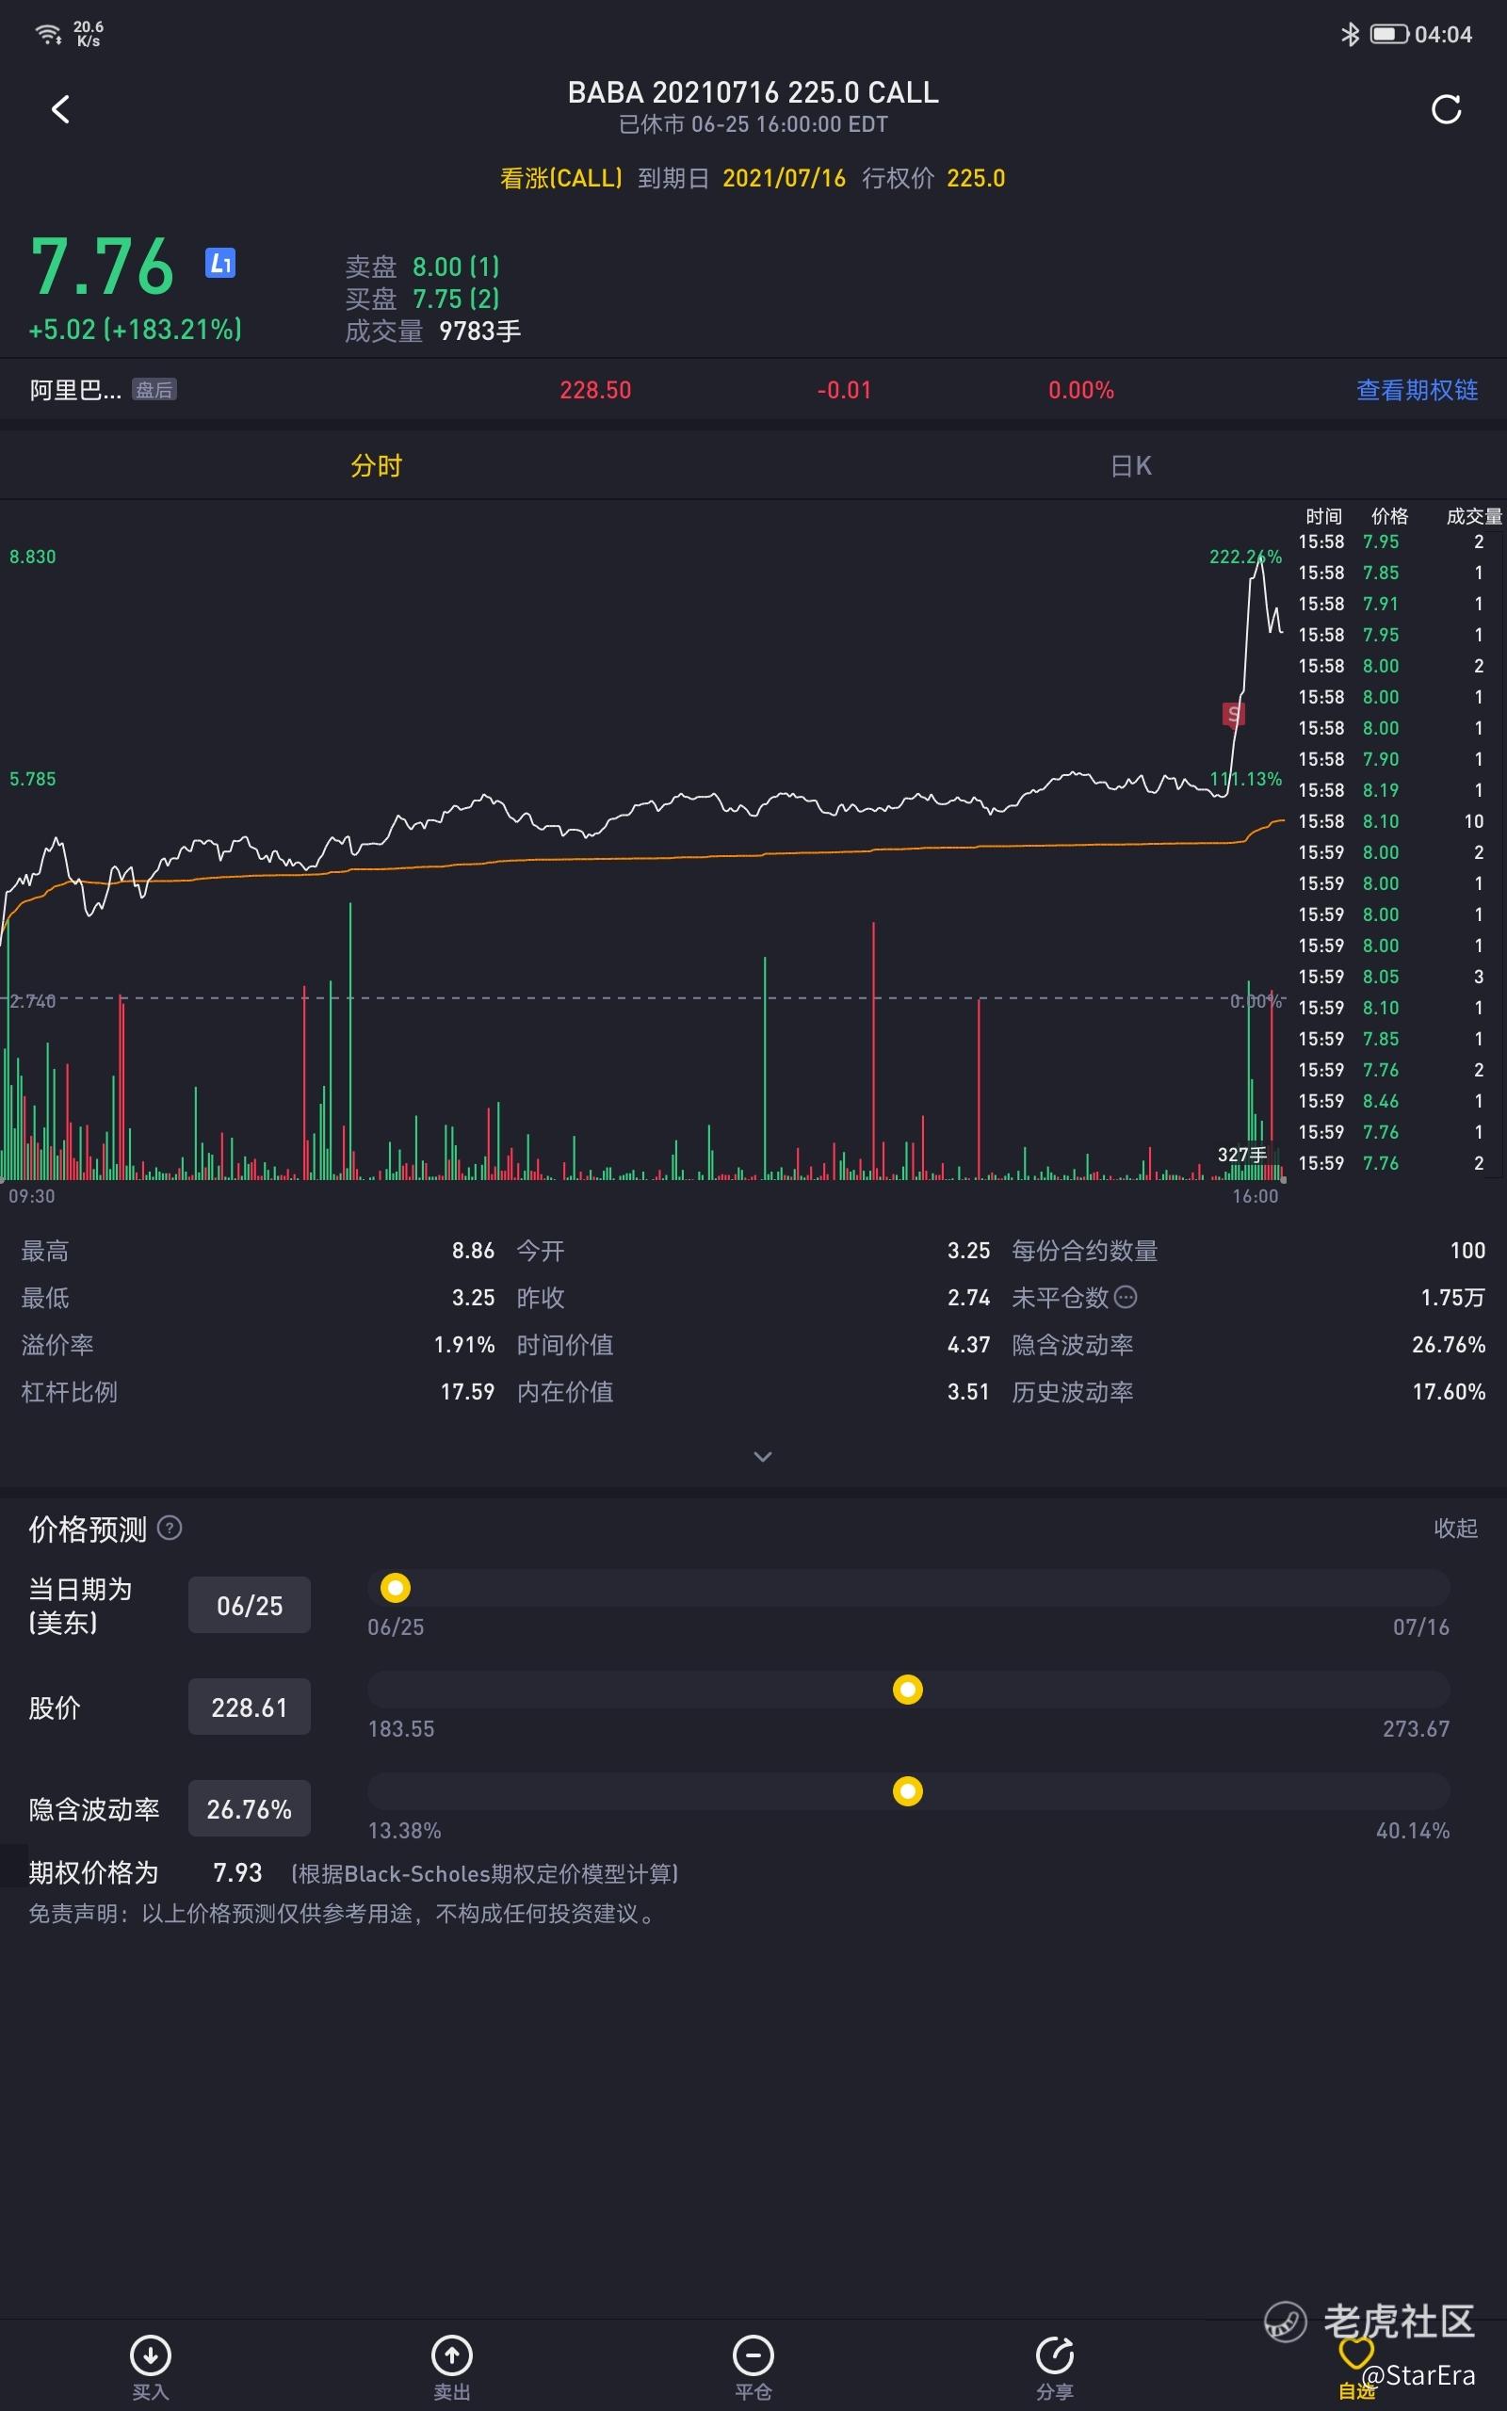Tap the BABA 20210716 225.0 CALL title

tap(753, 92)
